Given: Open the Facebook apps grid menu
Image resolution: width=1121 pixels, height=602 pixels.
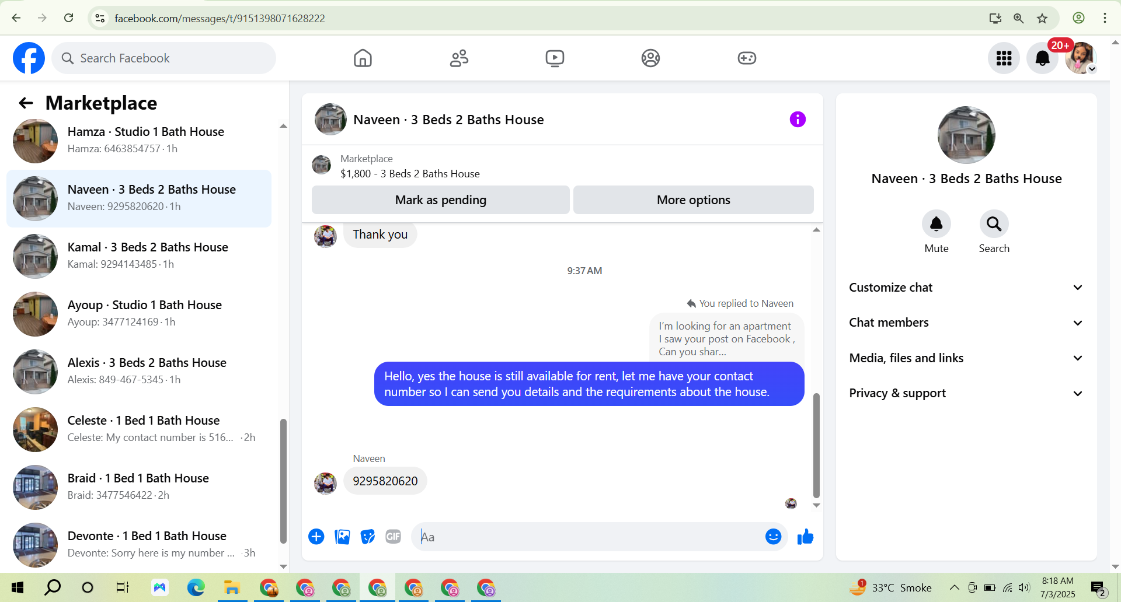Looking at the screenshot, I should (x=1004, y=58).
